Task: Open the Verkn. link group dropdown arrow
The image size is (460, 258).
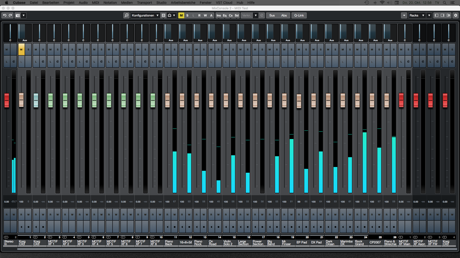Action: click(256, 15)
